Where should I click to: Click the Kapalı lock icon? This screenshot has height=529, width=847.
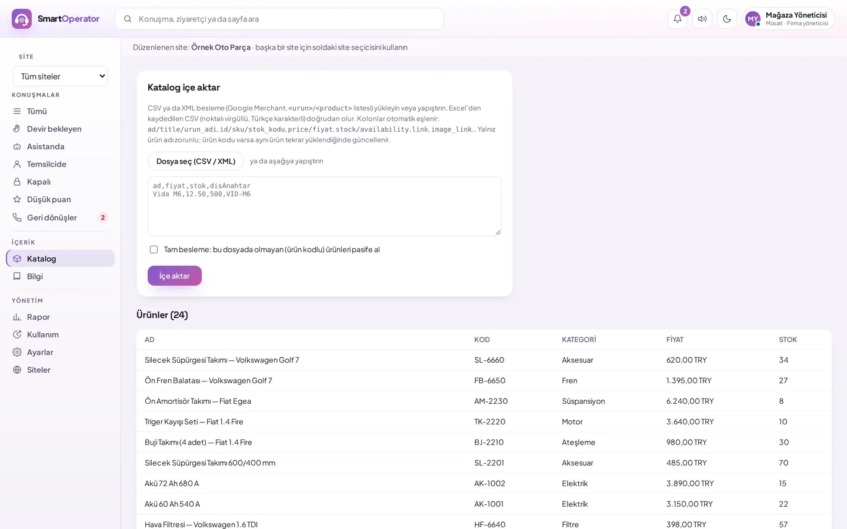pyautogui.click(x=17, y=182)
